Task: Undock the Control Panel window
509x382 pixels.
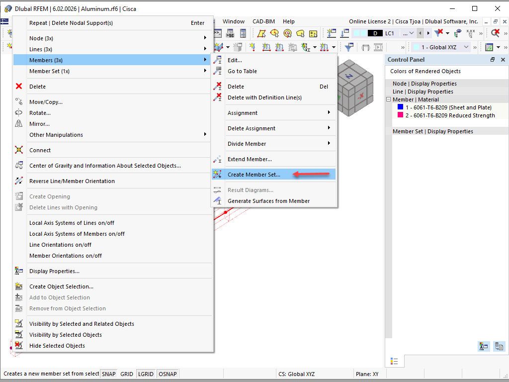Action: [x=493, y=60]
